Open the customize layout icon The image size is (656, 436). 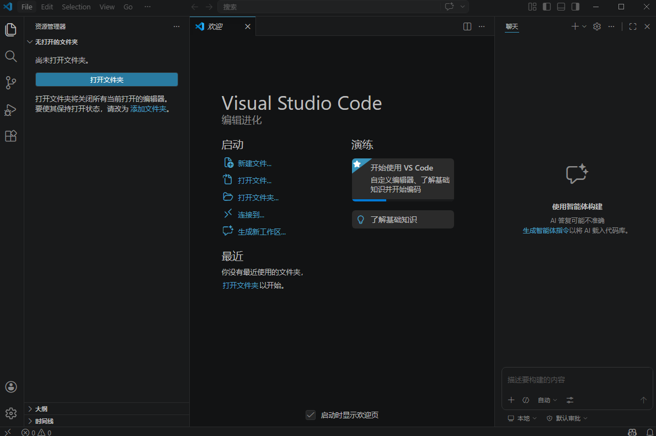532,7
